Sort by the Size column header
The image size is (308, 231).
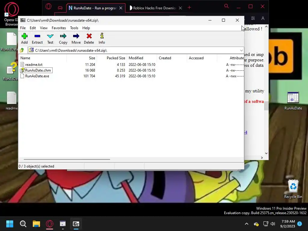pos(82,58)
